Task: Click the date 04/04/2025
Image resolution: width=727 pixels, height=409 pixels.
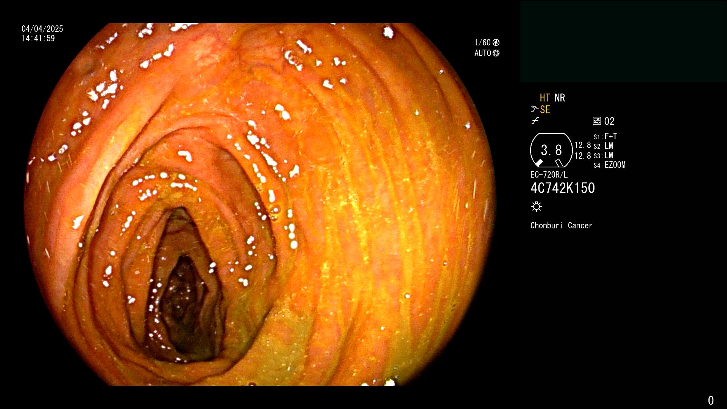Action: click(x=42, y=29)
